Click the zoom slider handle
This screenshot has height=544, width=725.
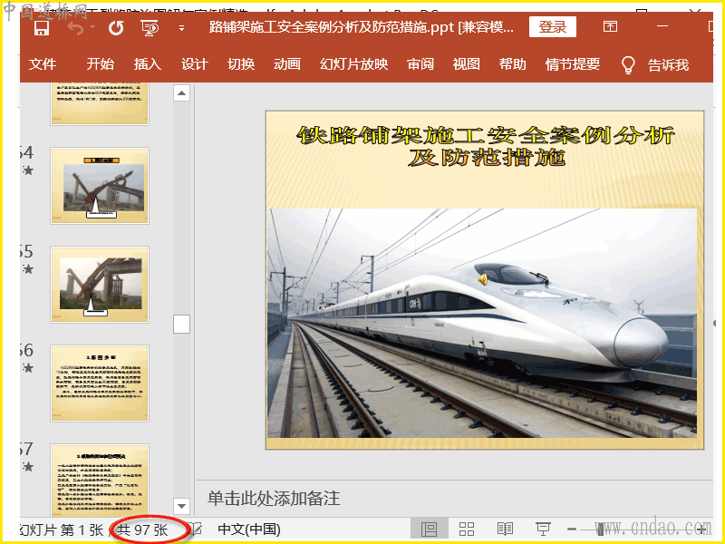[x=600, y=529]
